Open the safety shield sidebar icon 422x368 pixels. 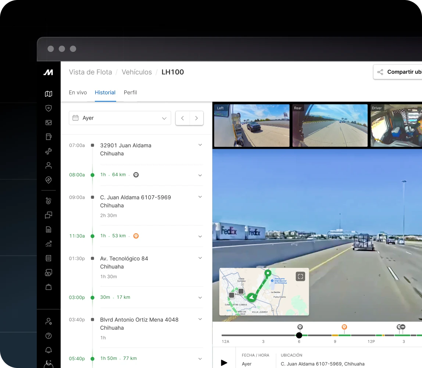point(49,108)
